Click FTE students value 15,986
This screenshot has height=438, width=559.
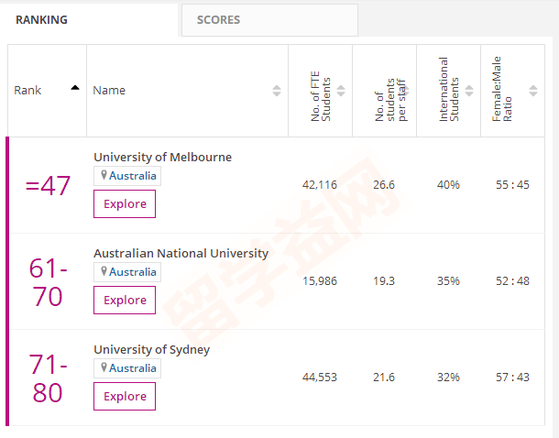pos(320,281)
